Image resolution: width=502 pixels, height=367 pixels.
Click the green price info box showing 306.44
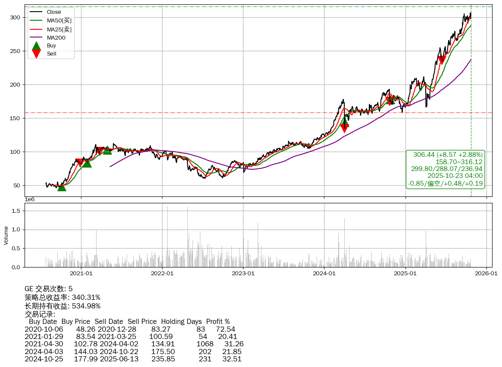(446, 169)
